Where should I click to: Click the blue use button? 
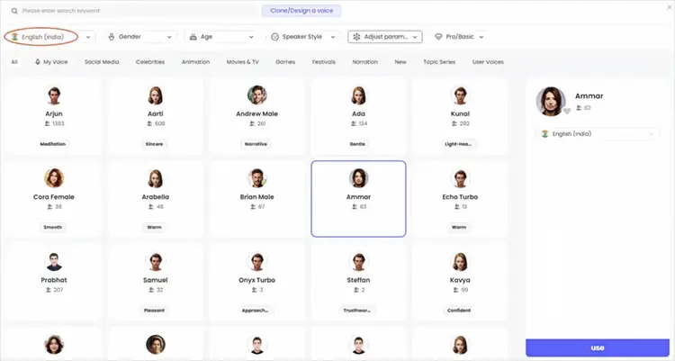click(598, 347)
